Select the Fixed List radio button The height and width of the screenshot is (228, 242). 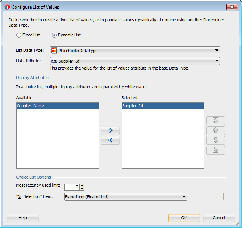click(x=19, y=35)
